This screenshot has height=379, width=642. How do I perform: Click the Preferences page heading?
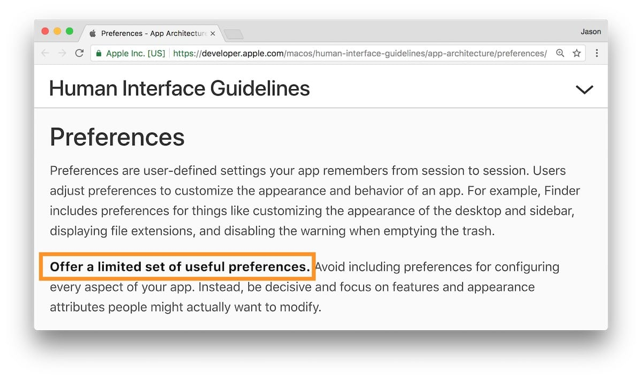[117, 137]
